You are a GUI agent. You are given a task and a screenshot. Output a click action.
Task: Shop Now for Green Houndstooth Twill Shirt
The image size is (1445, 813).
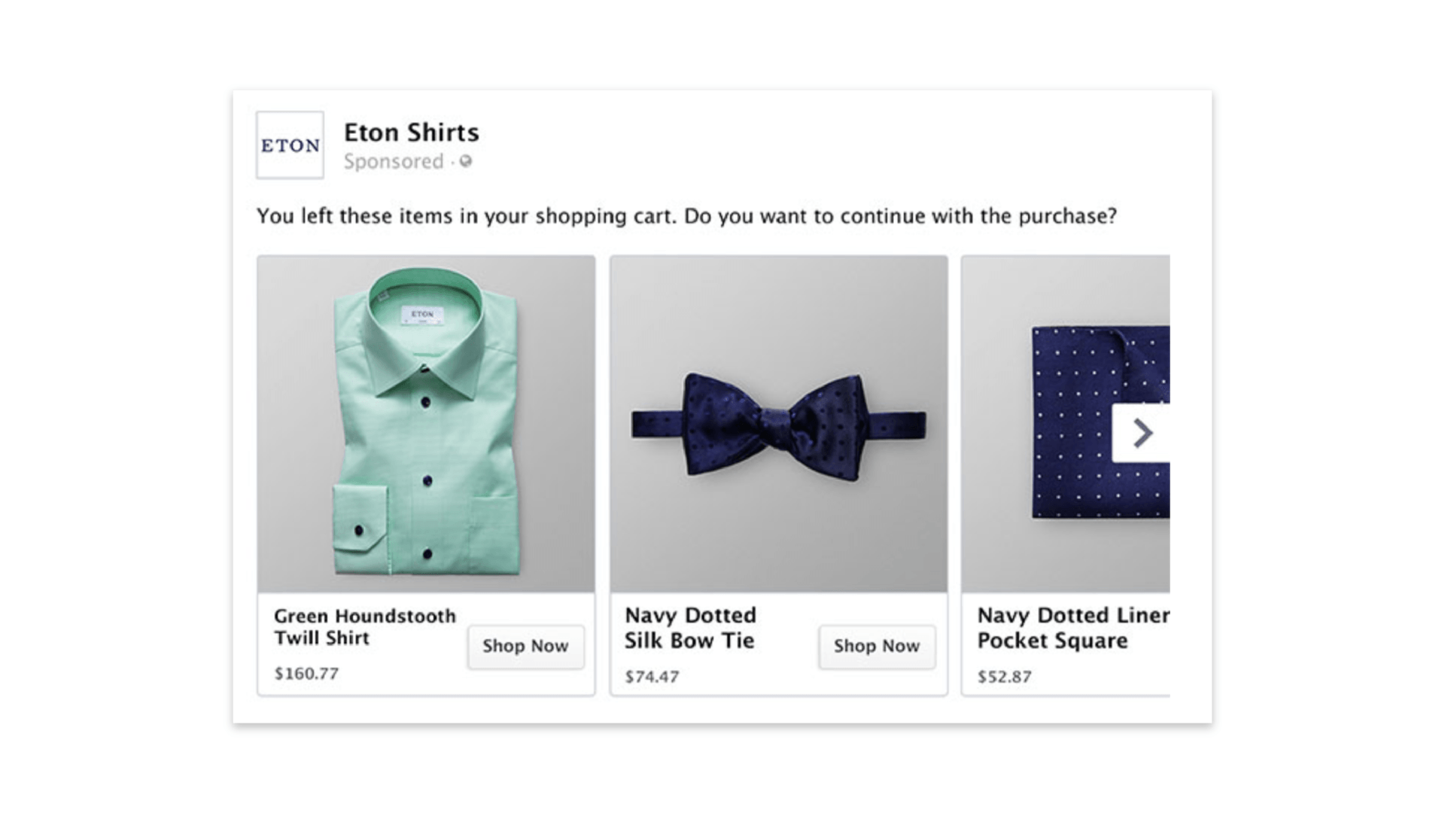(525, 647)
